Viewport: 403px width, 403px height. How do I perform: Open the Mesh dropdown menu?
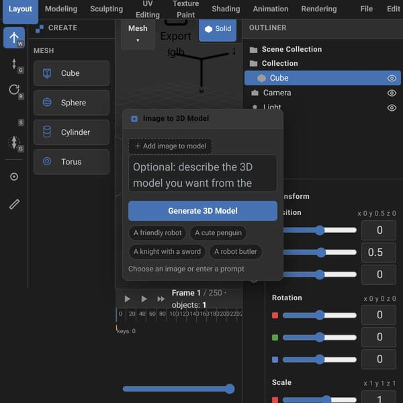138,34
